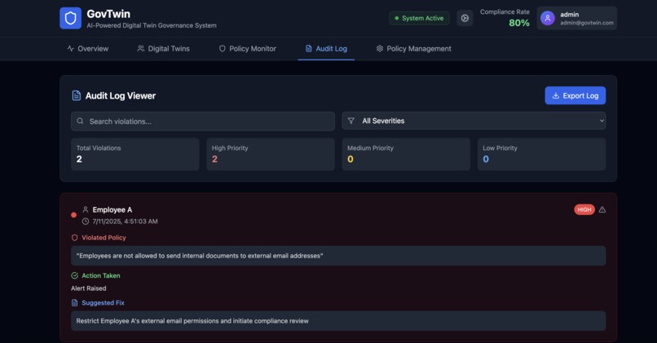
Task: Click the Export Log button
Action: pyautogui.click(x=575, y=95)
